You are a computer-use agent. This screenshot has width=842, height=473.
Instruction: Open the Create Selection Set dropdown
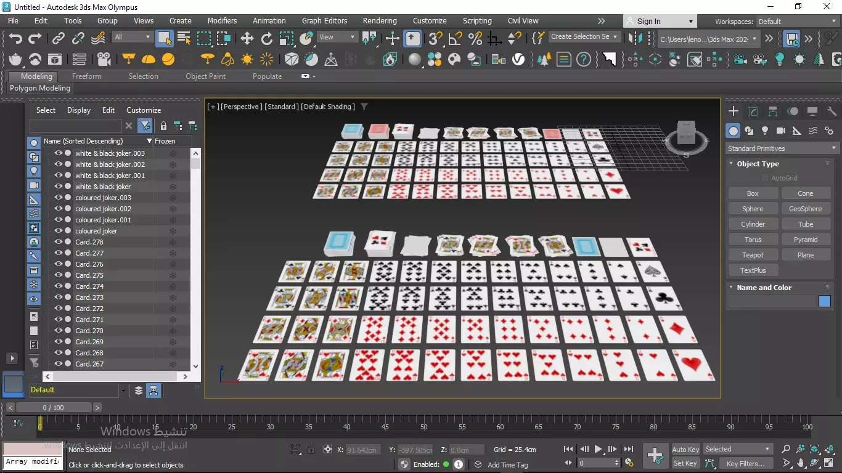pyautogui.click(x=584, y=37)
